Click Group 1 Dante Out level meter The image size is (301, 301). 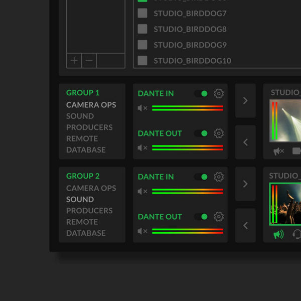point(187,148)
